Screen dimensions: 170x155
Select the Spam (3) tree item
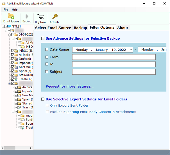tap(25, 71)
